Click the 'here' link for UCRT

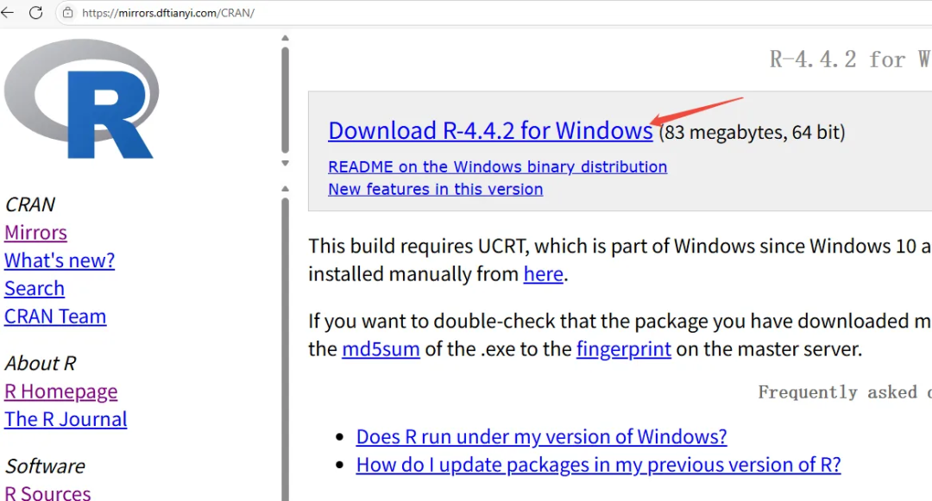point(544,273)
